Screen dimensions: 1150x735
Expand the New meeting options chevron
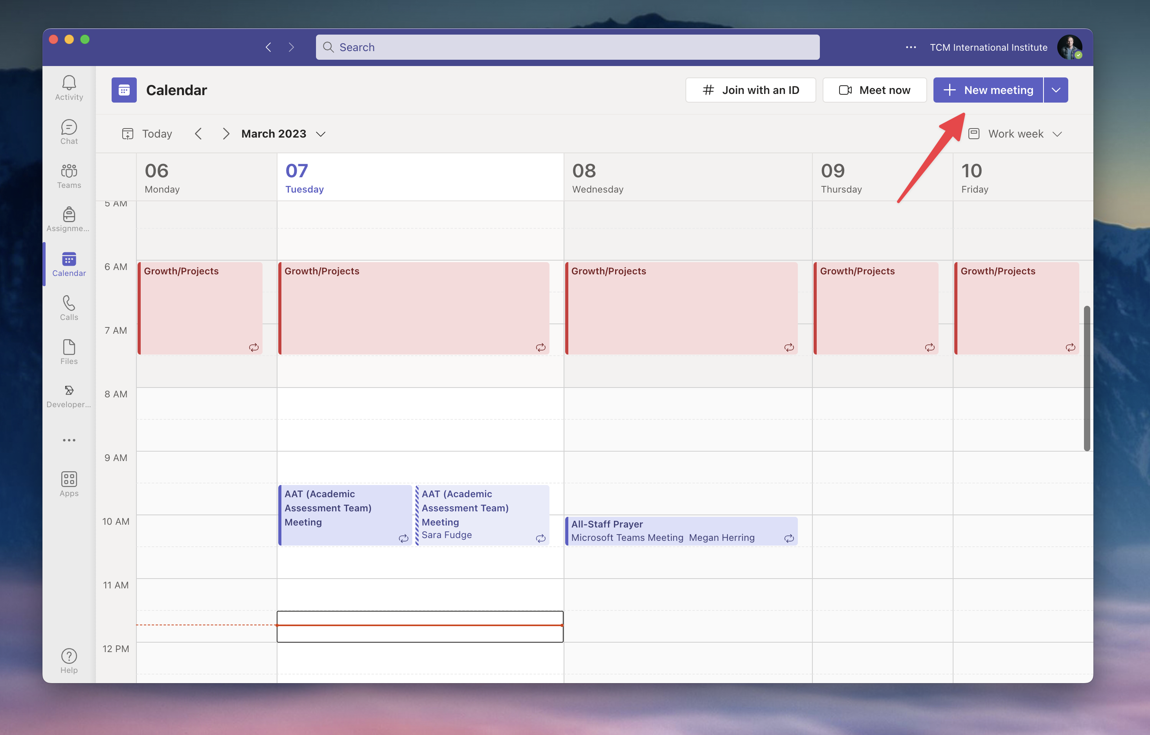[x=1056, y=90]
